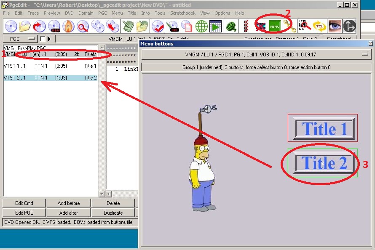Open the File menu

pyautogui.click(x=6, y=13)
